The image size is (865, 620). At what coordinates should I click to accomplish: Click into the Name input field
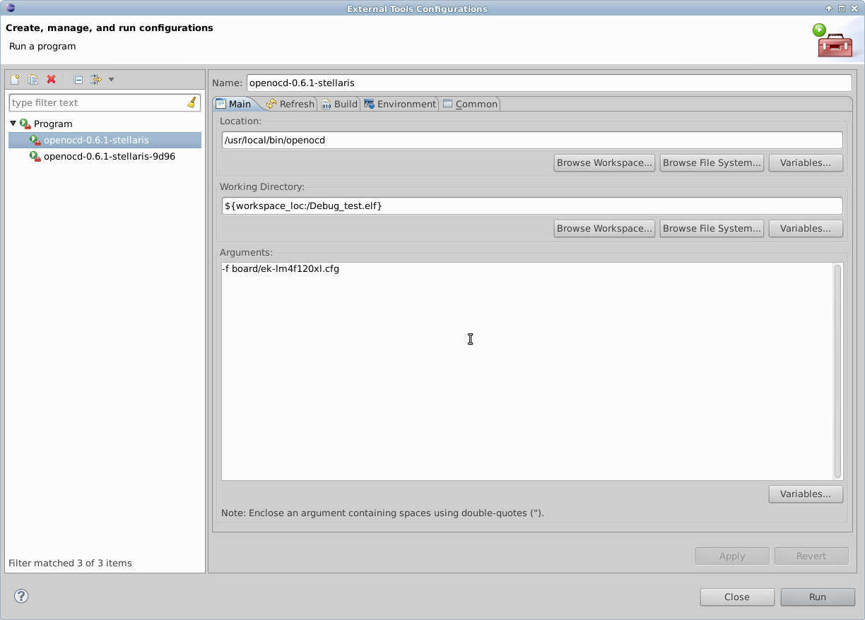click(548, 83)
